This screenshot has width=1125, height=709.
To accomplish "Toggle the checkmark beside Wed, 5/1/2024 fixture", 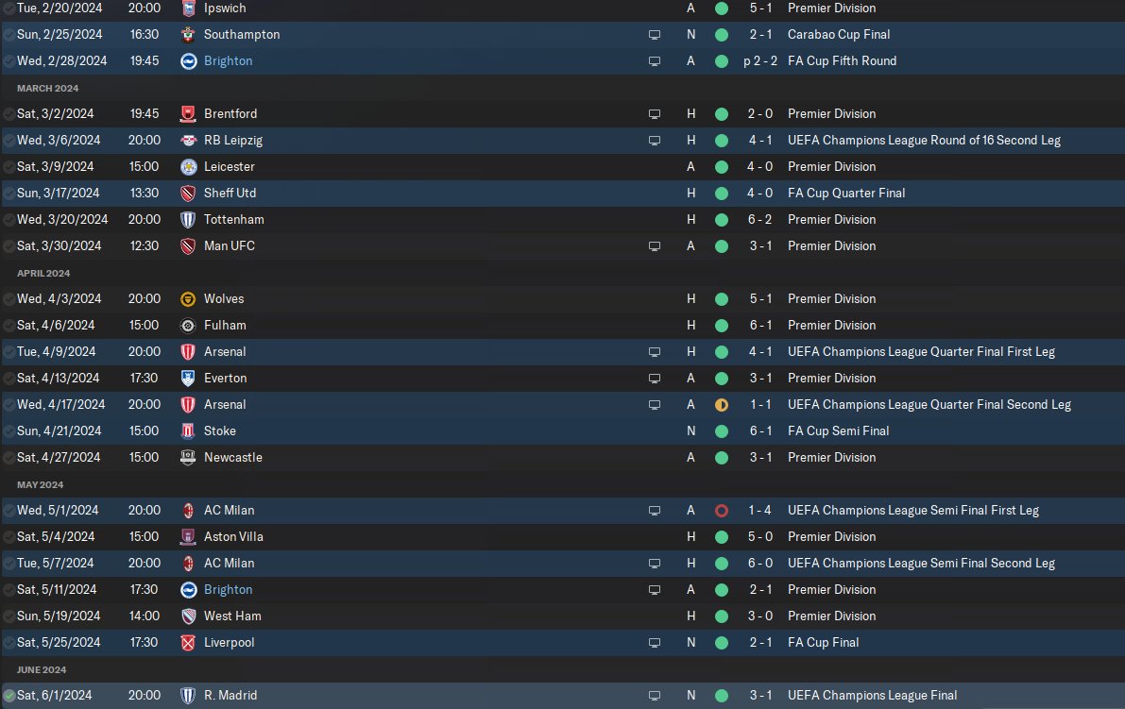I will coord(9,511).
